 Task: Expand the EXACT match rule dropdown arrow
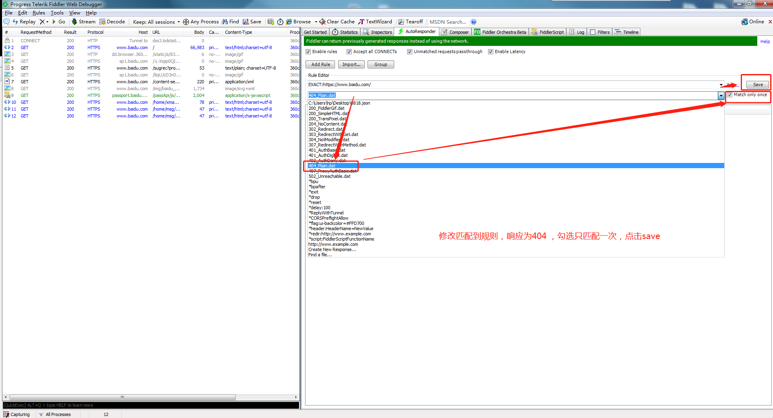click(x=721, y=84)
